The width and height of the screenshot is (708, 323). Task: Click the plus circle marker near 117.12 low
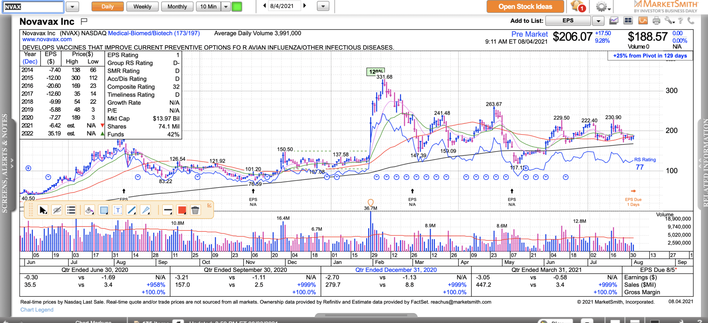[x=526, y=168]
